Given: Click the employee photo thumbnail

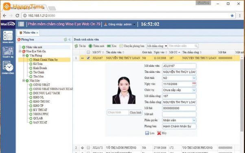Looking at the screenshot, I should pos(124,90).
